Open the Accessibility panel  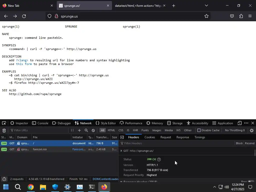[x=197, y=123]
